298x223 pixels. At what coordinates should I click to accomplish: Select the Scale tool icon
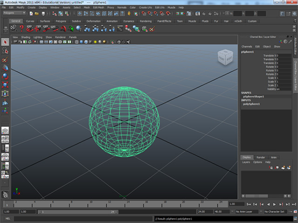pyautogui.click(x=5, y=85)
